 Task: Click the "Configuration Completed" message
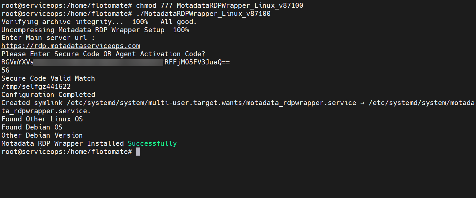pyautogui.click(x=48, y=95)
